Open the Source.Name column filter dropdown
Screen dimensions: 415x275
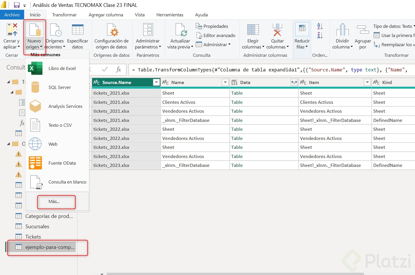156,83
